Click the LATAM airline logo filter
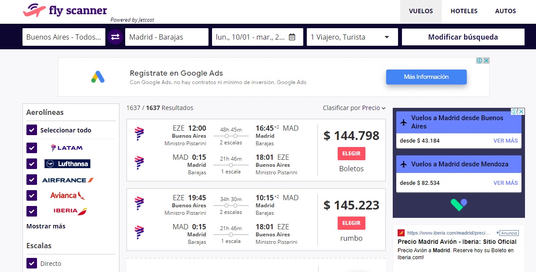The height and width of the screenshot is (272, 536). [x=67, y=147]
